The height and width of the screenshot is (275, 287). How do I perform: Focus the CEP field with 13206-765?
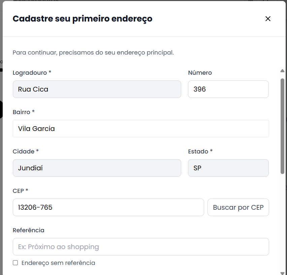(108, 207)
